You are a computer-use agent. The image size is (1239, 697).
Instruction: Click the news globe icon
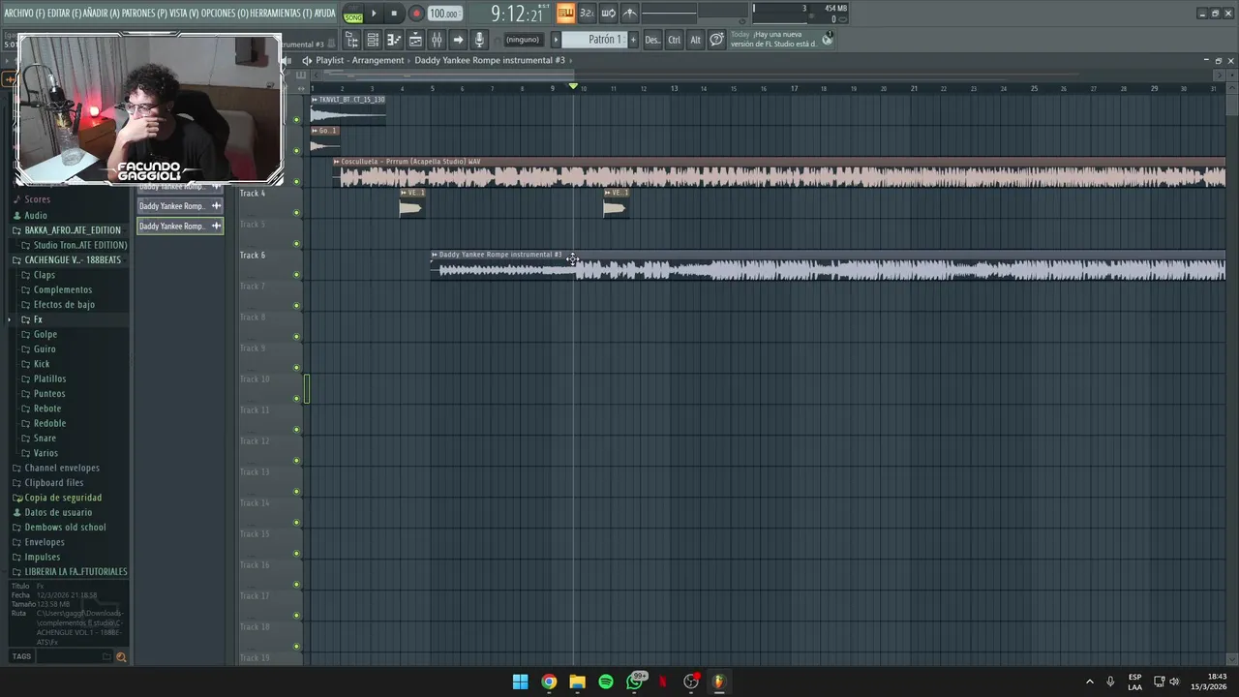[x=827, y=39]
